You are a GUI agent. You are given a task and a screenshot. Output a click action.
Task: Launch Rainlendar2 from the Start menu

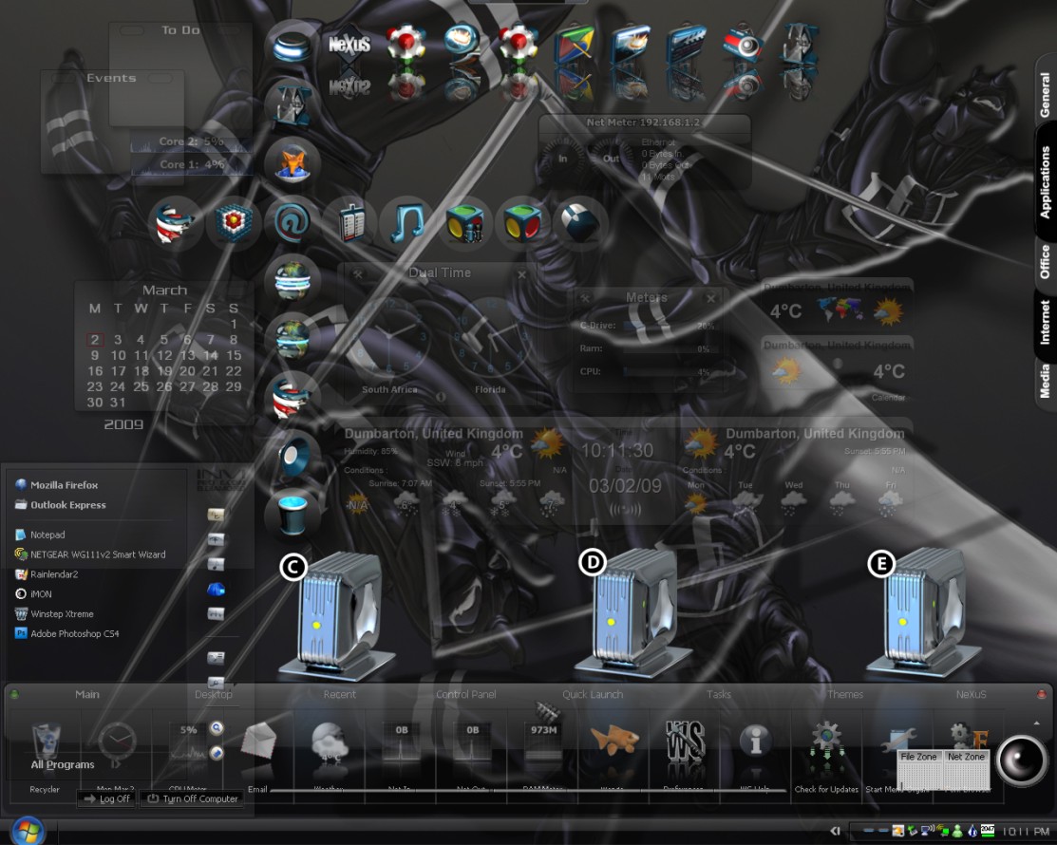pyautogui.click(x=46, y=574)
